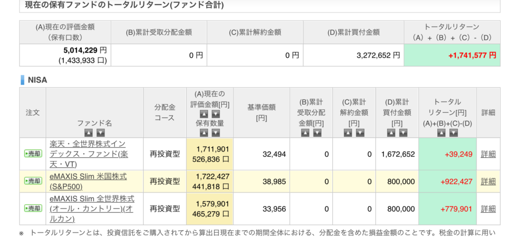The width and height of the screenshot is (517, 239).
Task: Click 売却 button for 楽天・VT fund
Action: tap(33, 154)
